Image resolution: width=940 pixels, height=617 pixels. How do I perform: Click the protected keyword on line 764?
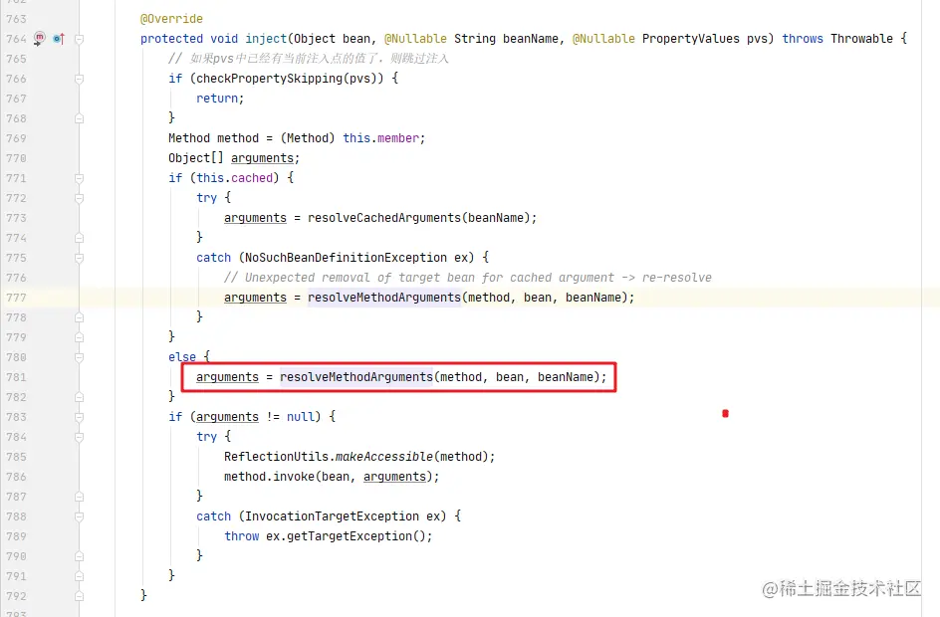171,39
